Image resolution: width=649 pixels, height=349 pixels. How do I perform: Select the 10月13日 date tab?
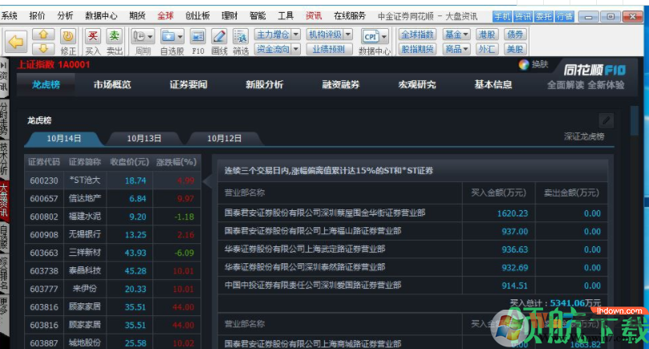(x=144, y=138)
